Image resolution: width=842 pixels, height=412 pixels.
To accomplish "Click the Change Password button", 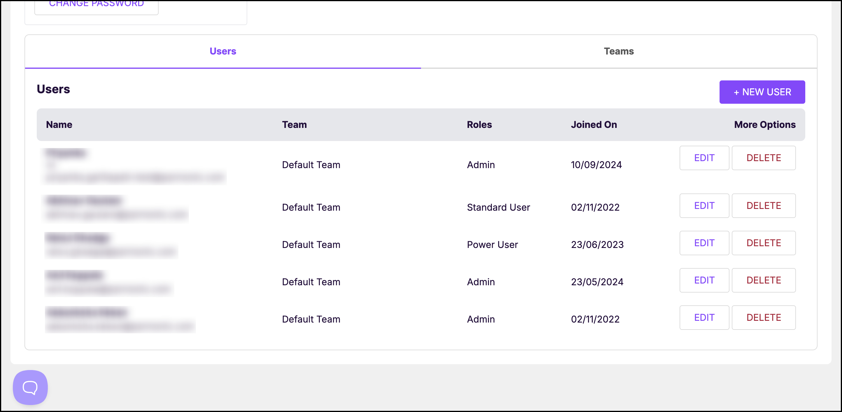I will (97, 5).
